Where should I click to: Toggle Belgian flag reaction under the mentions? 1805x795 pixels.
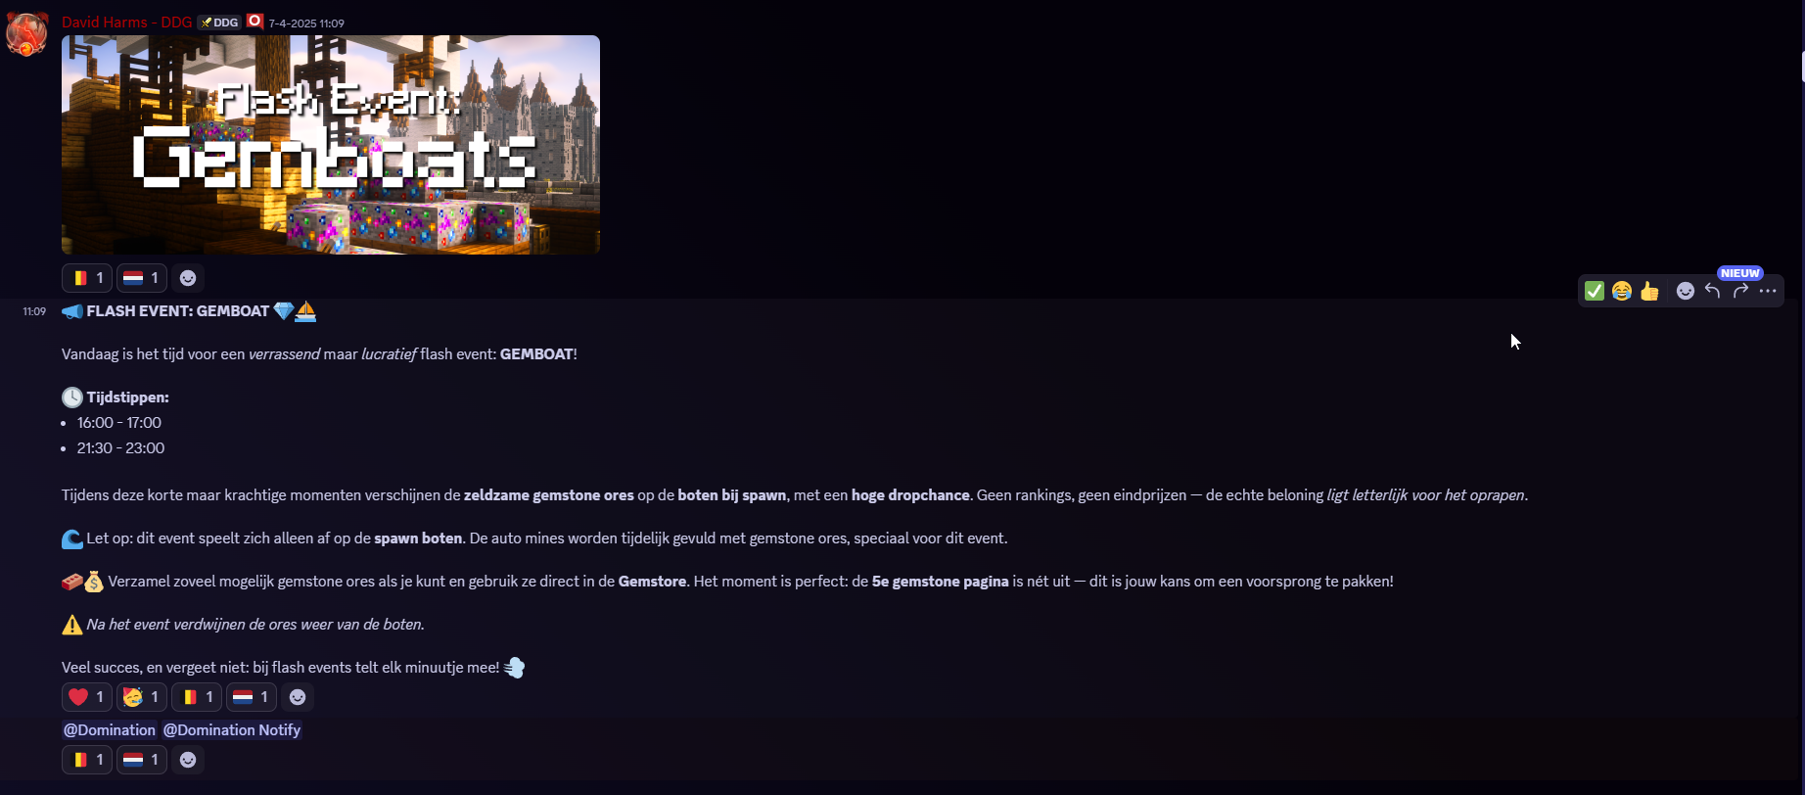point(87,760)
